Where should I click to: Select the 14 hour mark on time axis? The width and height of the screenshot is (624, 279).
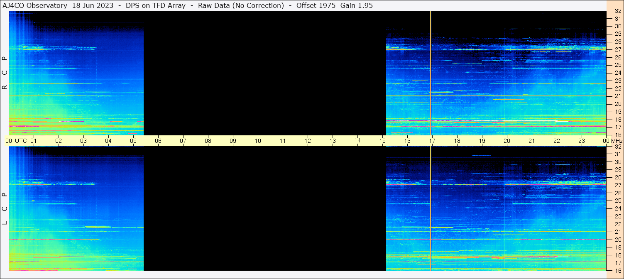point(357,141)
